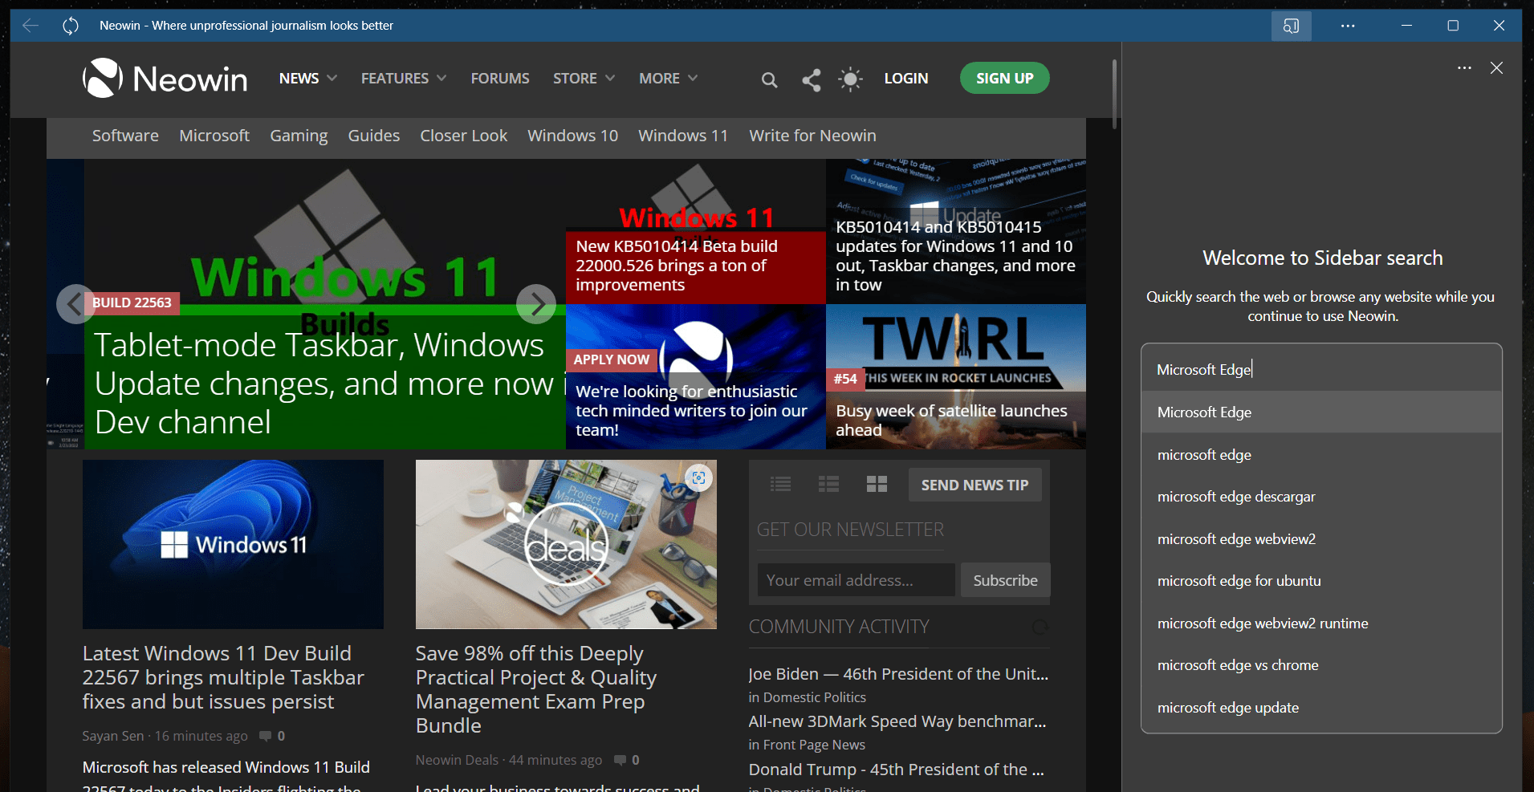The image size is (1534, 792).
Task: Open the title bar more options menu
Action: [1348, 26]
